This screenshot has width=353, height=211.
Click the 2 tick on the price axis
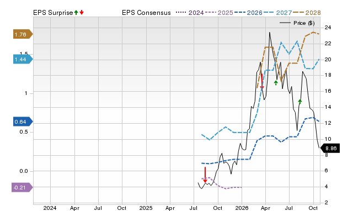point(327,203)
